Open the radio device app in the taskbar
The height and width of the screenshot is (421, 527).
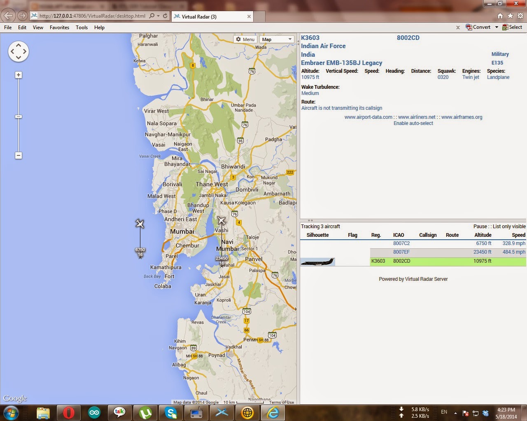[x=196, y=412]
